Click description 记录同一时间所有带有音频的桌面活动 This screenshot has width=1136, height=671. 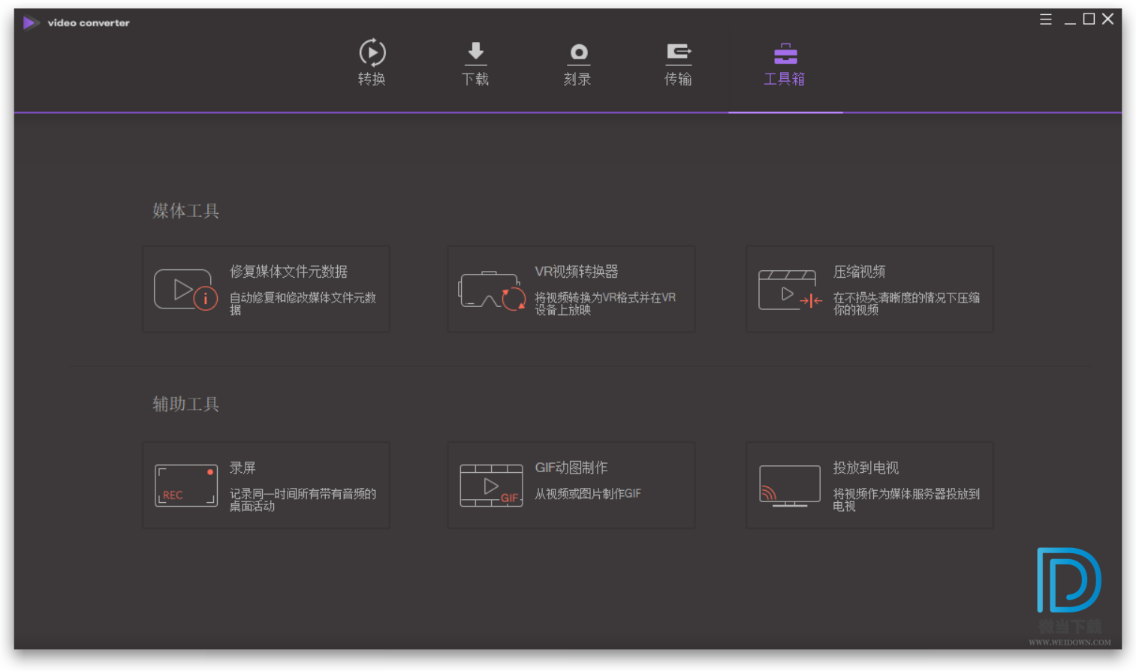[303, 500]
